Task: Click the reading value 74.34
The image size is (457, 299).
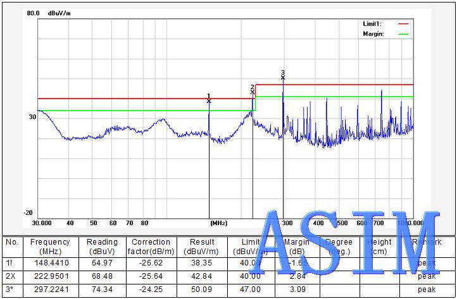Action: 103,289
